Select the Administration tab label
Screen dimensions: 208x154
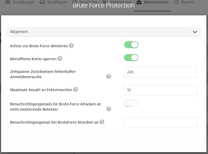click(x=156, y=2)
